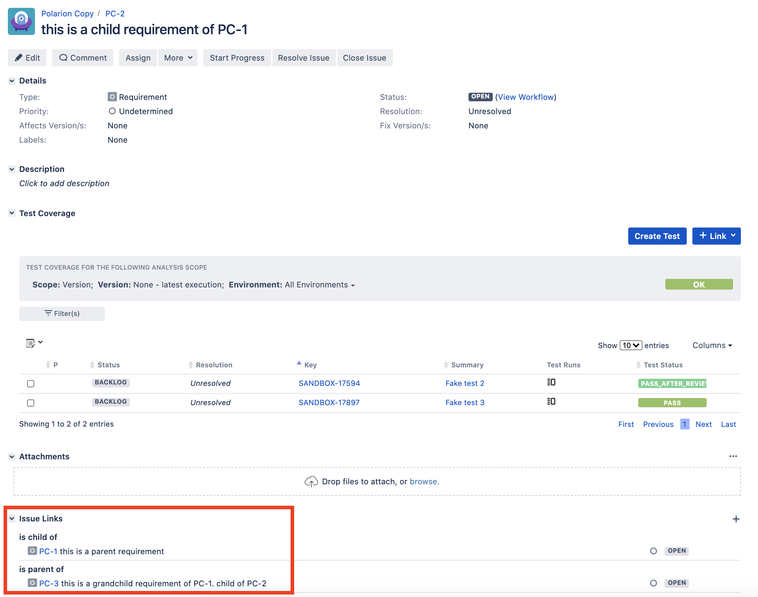Viewport: 758px width, 597px height.
Task: Open test runs icon for Fake test 3
Action: [551, 402]
